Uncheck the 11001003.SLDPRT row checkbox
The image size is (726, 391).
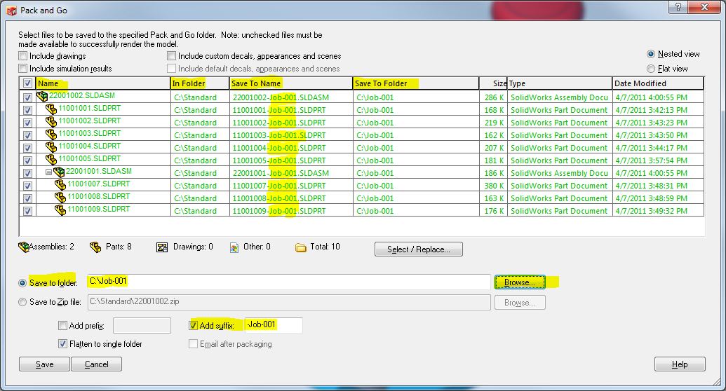click(x=27, y=135)
